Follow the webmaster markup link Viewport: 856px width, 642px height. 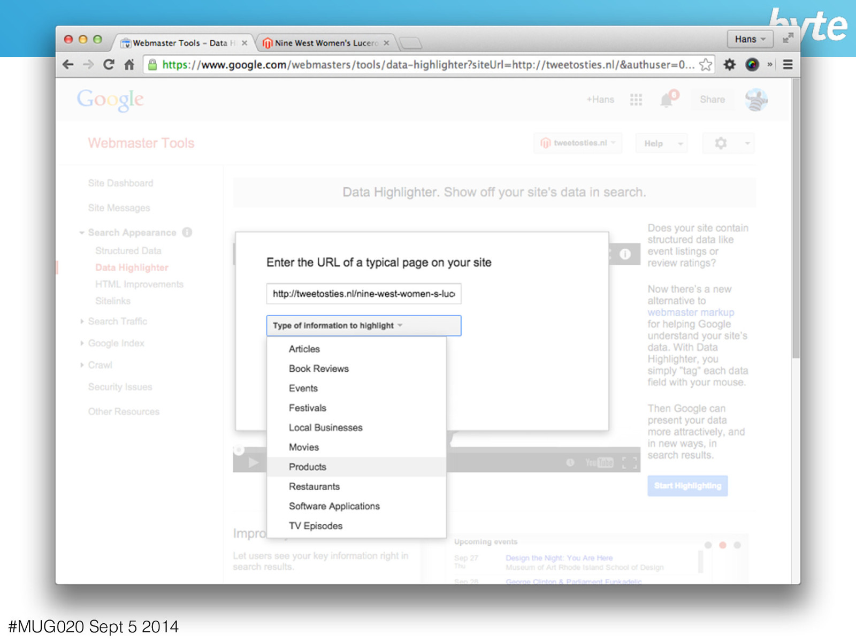click(691, 312)
